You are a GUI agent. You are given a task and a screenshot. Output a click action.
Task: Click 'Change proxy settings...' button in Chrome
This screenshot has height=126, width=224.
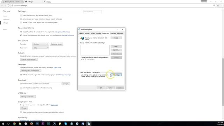coord(29,59)
